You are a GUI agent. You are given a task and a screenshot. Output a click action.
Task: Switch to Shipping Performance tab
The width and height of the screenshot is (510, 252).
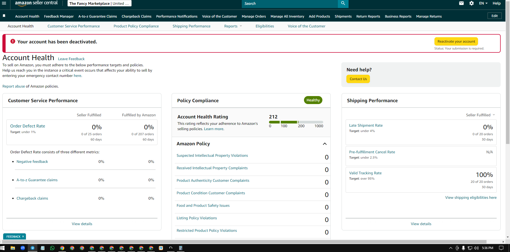191,26
